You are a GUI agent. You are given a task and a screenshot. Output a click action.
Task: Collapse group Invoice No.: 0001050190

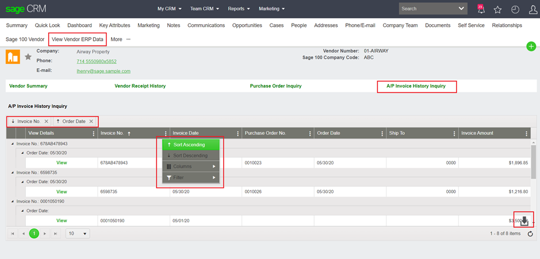tap(13, 201)
